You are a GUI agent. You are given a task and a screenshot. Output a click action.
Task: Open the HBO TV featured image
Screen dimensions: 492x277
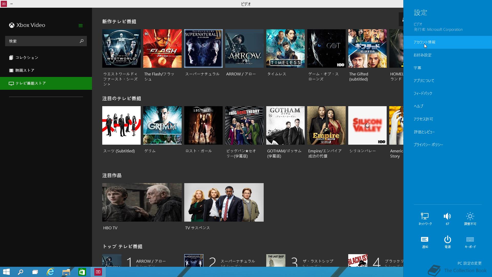pyautogui.click(x=142, y=202)
